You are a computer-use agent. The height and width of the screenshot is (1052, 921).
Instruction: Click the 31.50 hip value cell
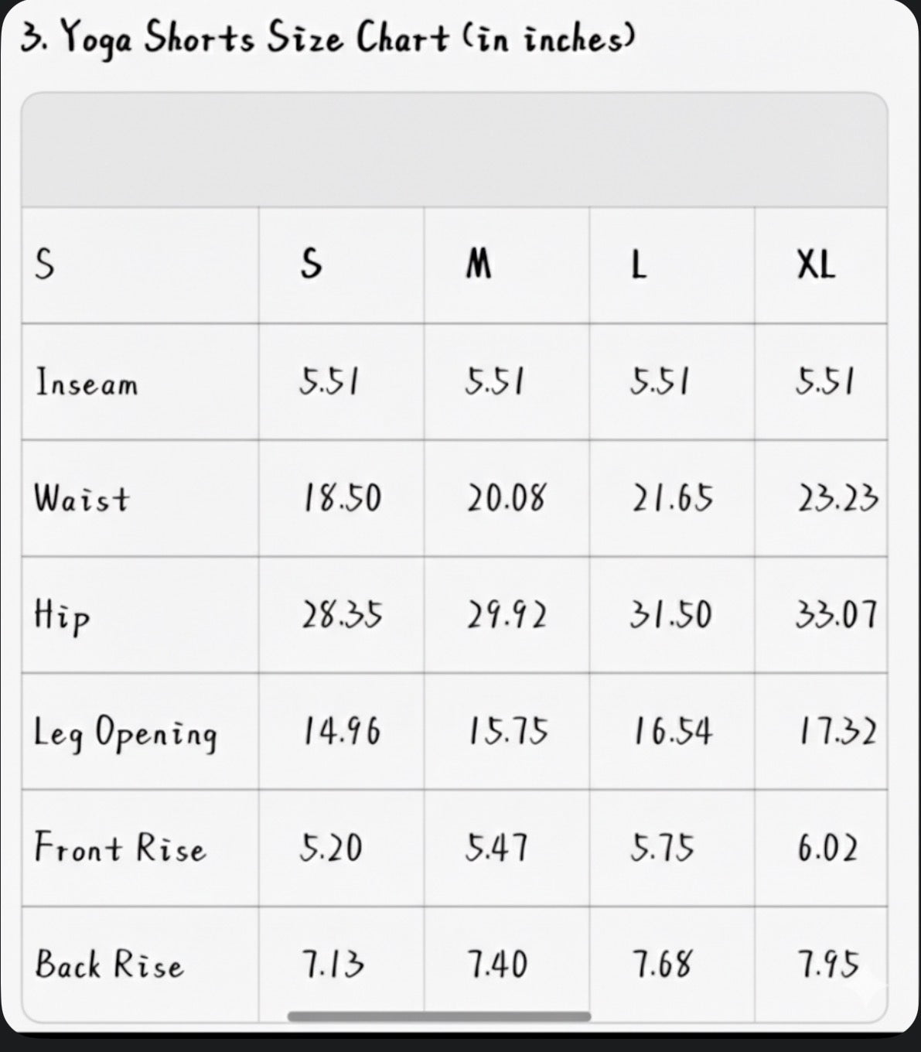(671, 616)
